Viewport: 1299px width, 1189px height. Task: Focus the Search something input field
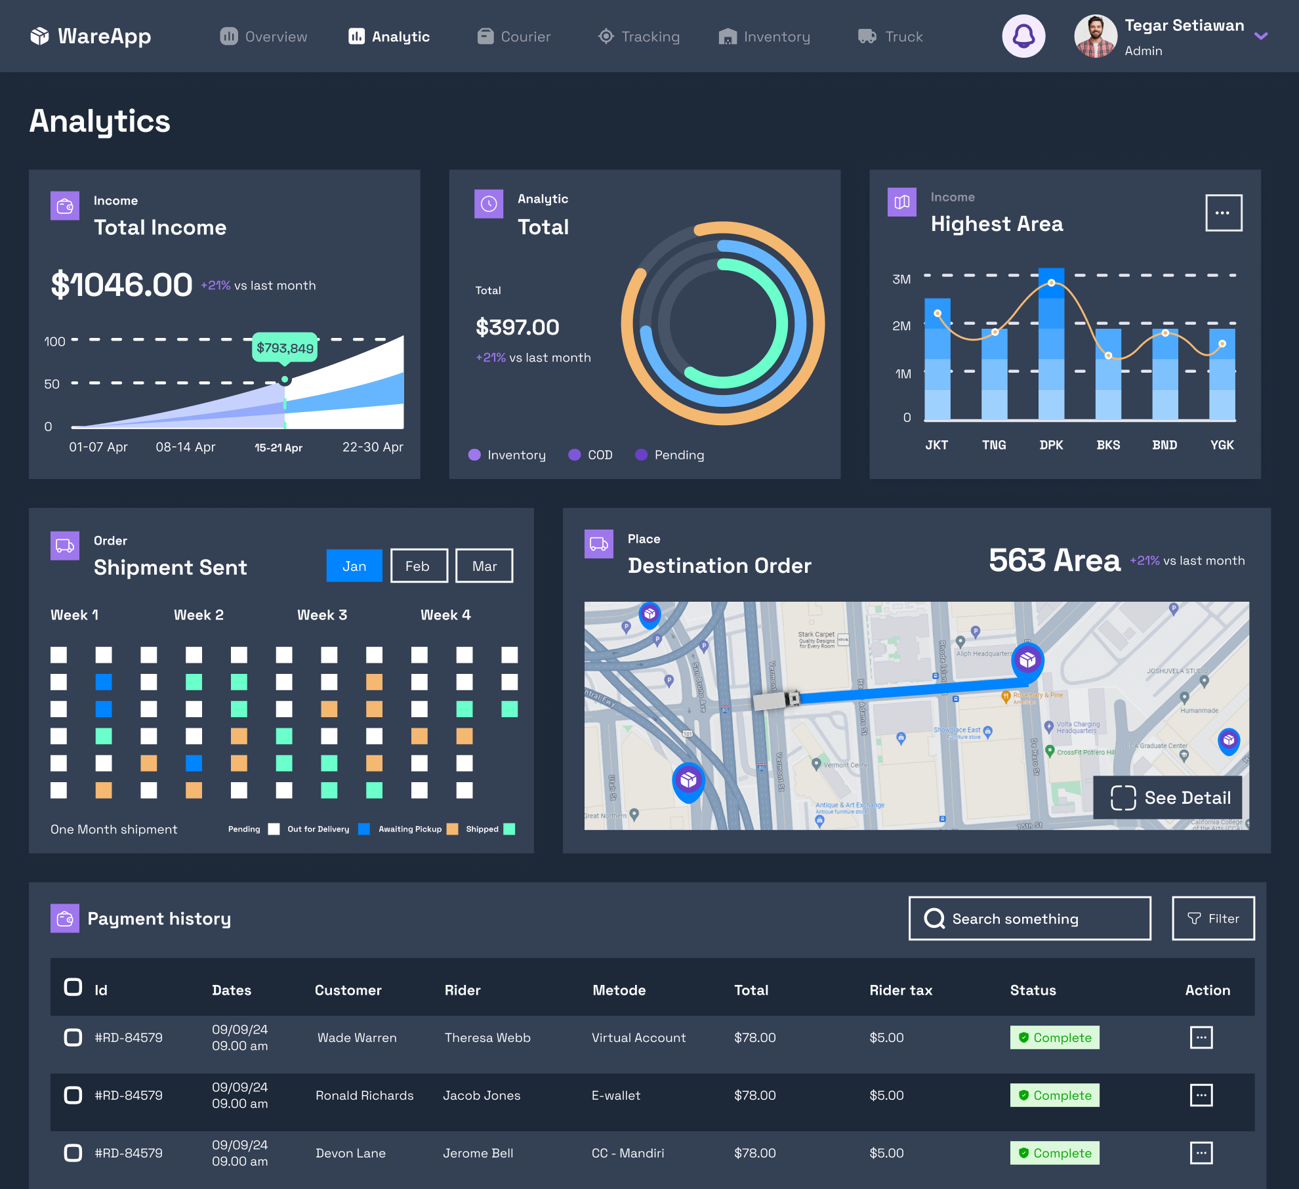[1029, 919]
